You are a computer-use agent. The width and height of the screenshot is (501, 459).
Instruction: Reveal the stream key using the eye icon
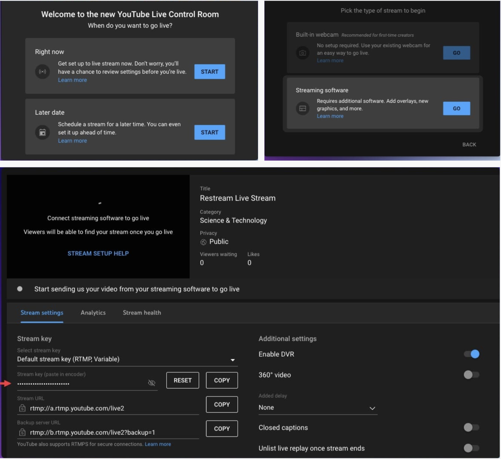(152, 383)
